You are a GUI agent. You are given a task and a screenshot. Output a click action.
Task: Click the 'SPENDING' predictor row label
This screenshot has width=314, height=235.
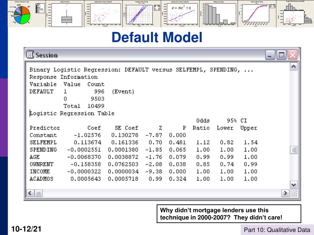[x=43, y=150]
